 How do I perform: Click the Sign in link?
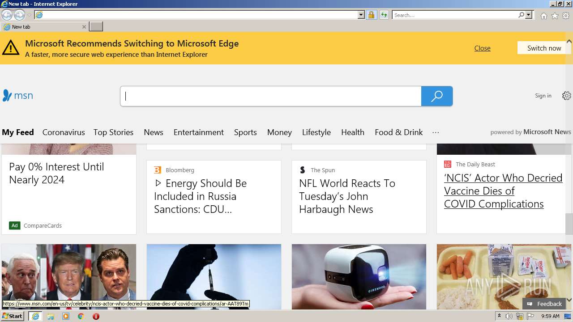pyautogui.click(x=543, y=96)
